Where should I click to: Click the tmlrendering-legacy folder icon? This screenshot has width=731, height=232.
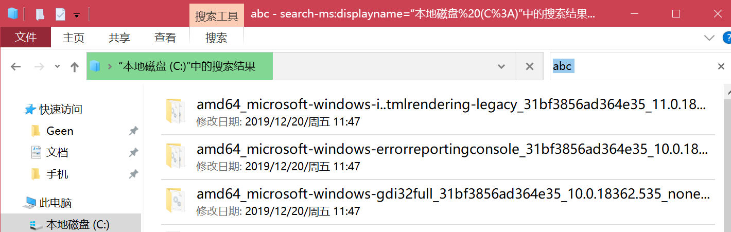(x=175, y=111)
